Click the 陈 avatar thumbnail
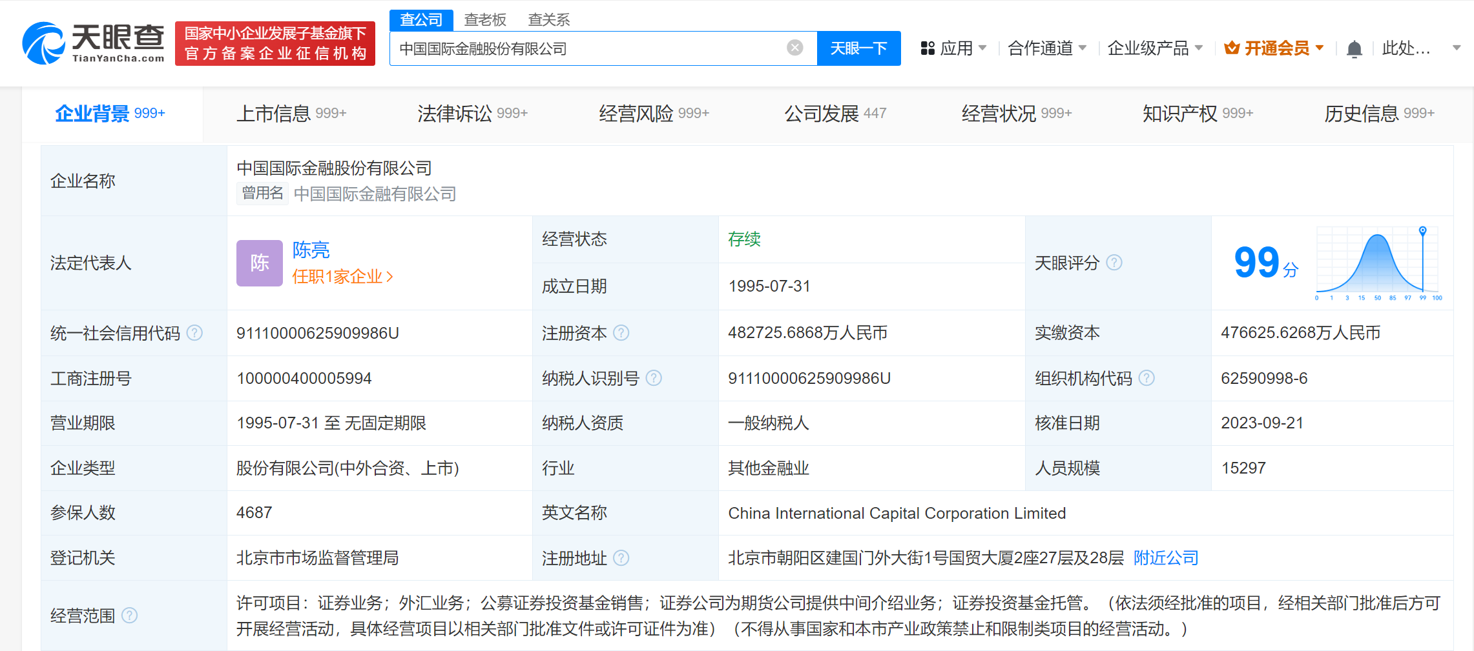 (259, 263)
